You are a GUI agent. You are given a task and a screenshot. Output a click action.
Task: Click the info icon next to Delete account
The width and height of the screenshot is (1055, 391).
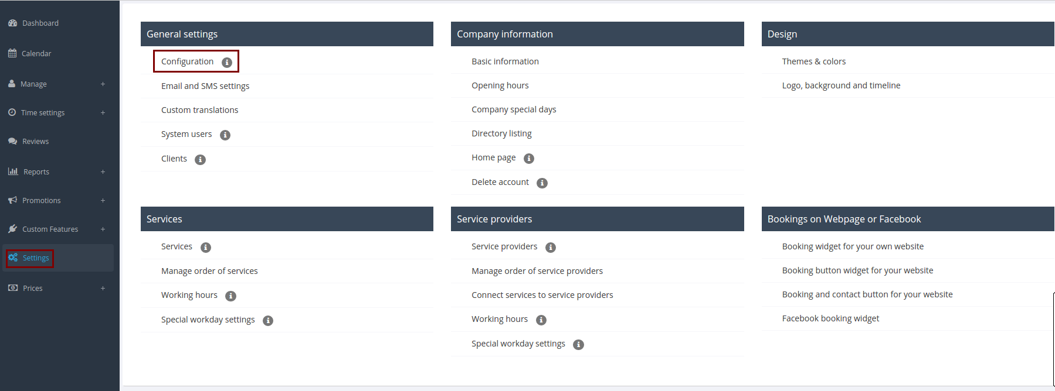pos(542,183)
